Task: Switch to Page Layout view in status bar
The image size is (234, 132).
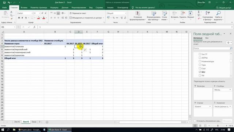Action: pos(200,126)
